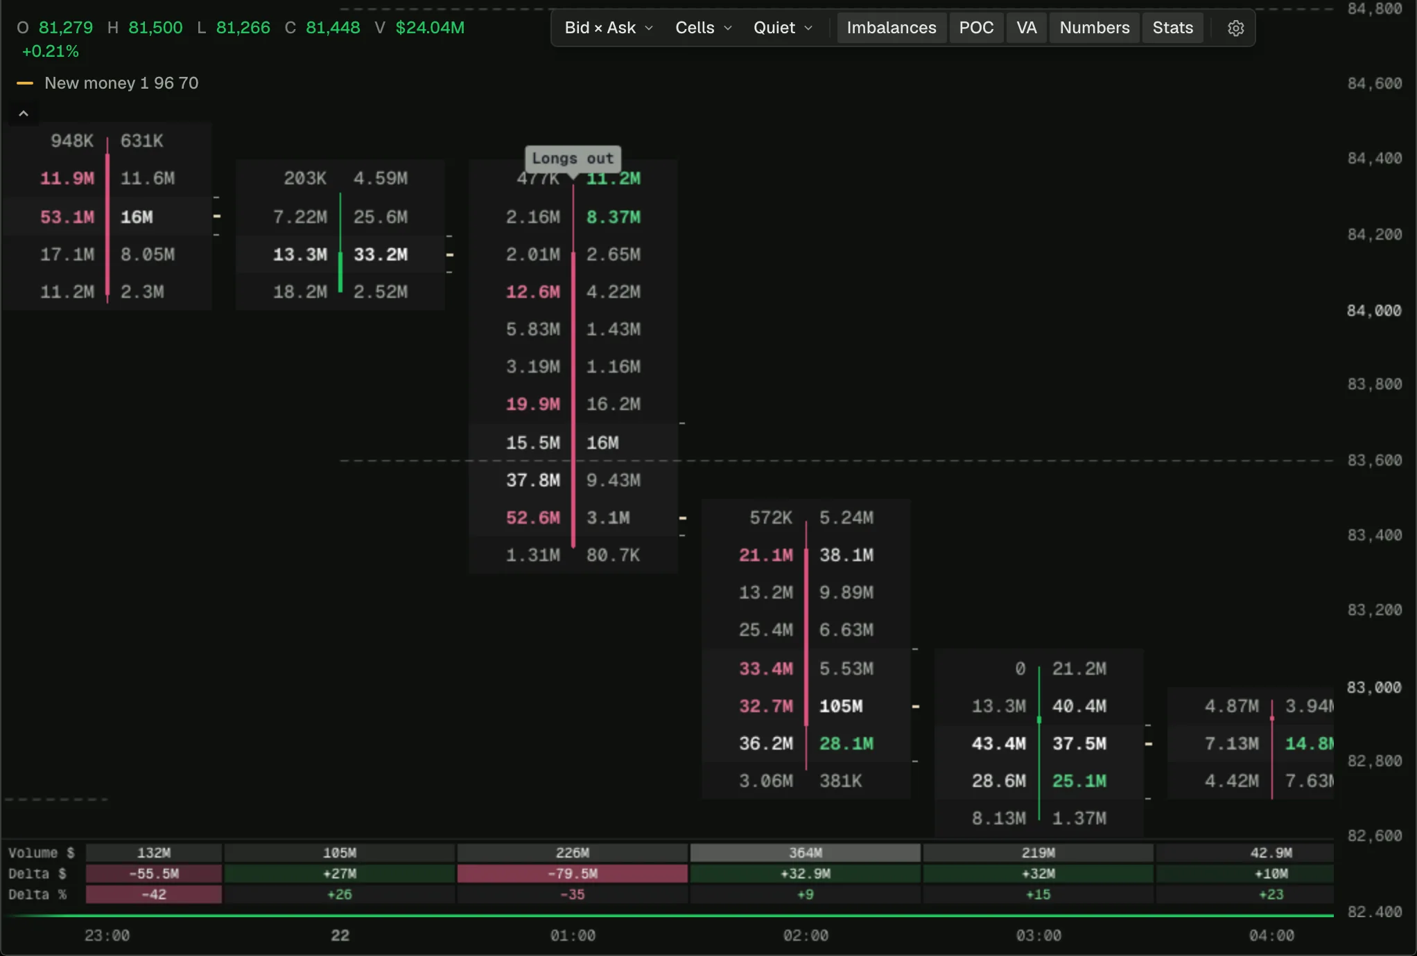Open the Quiet theme dropdown
Image resolution: width=1417 pixels, height=956 pixels.
point(783,28)
